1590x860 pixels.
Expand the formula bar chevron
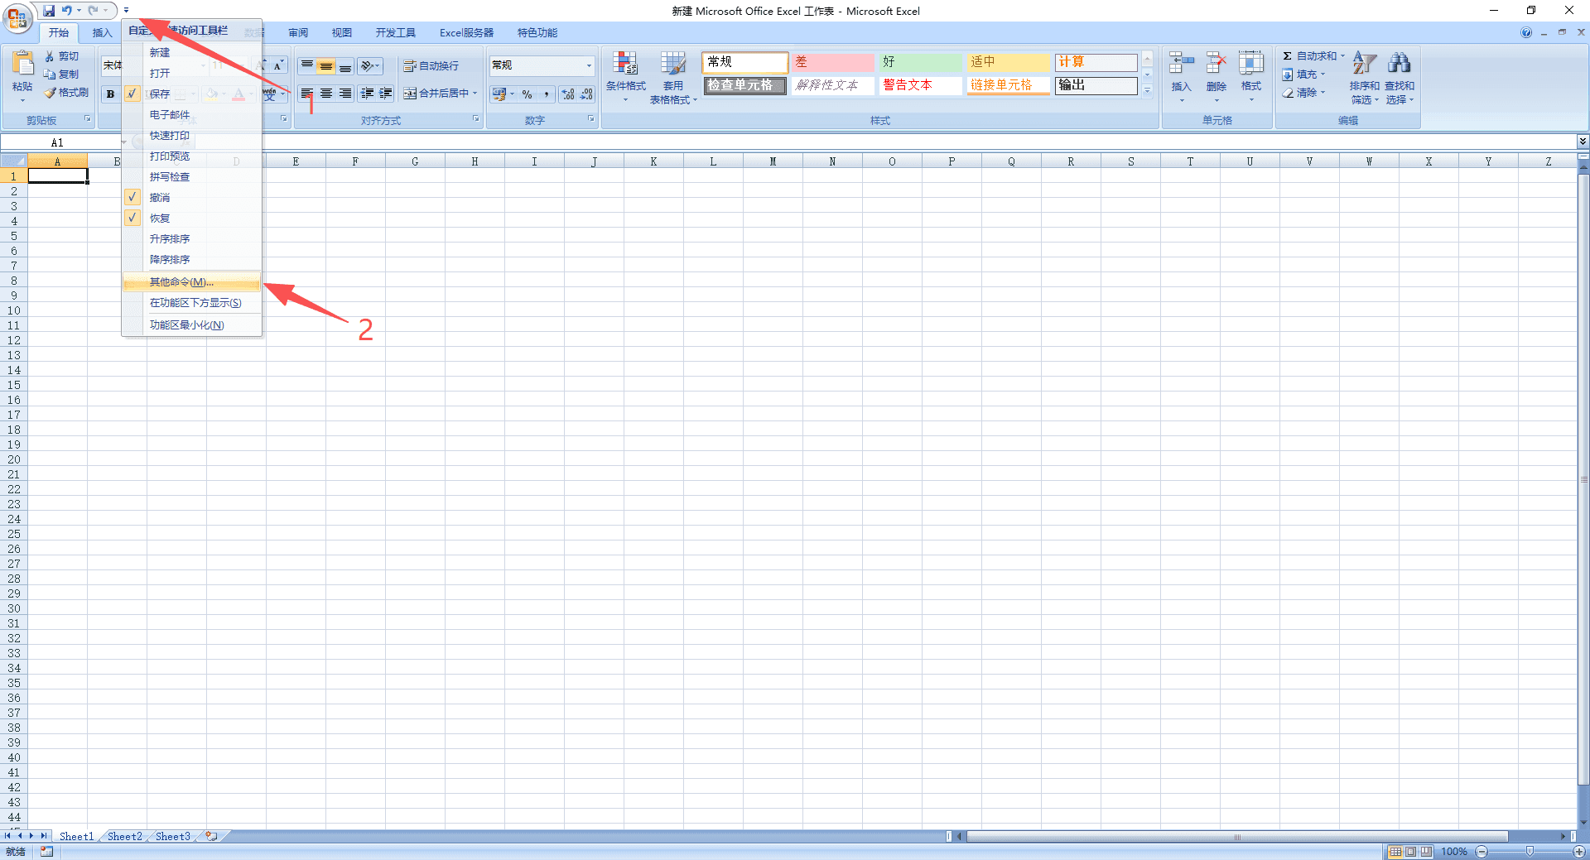tap(1583, 142)
